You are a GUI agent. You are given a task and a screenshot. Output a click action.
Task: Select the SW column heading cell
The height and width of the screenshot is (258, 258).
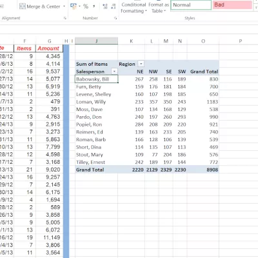180,72
